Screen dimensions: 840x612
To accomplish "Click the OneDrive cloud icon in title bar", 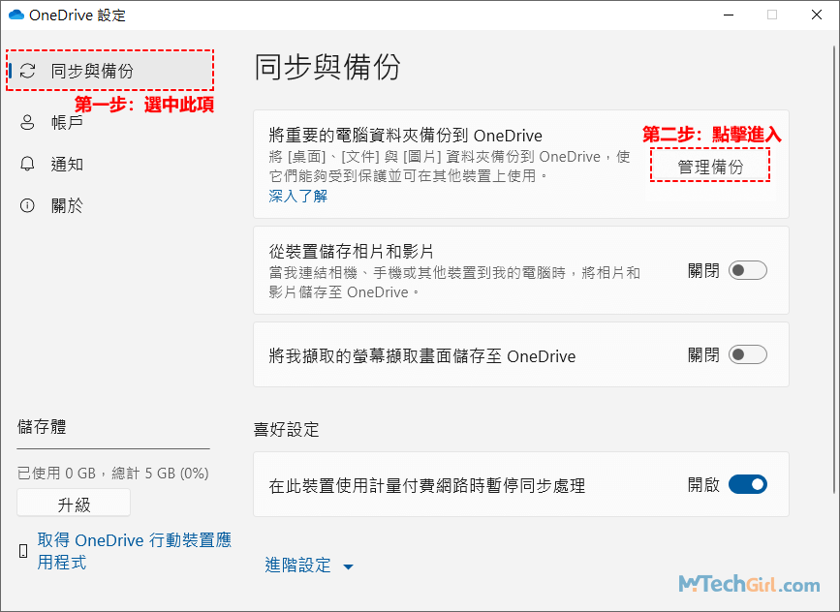I will tap(16, 15).
